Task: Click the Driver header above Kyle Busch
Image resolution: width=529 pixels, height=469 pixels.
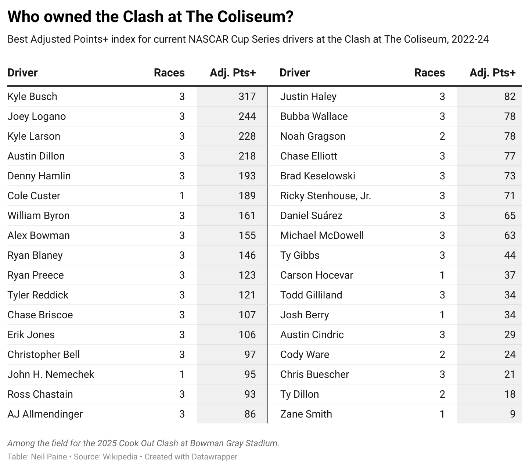Action: click(22, 73)
